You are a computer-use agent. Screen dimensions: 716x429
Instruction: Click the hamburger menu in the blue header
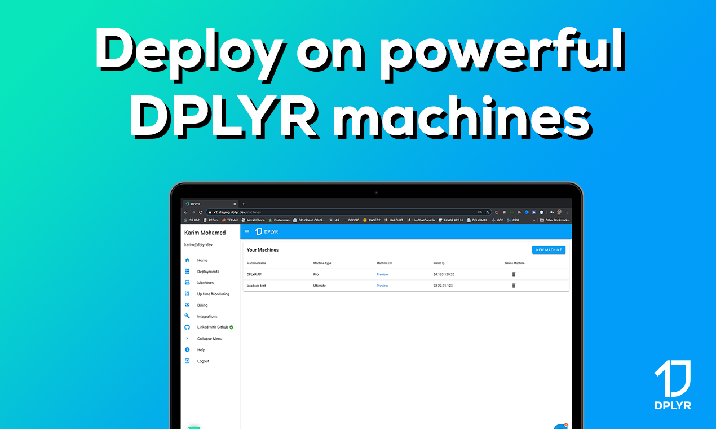(247, 231)
